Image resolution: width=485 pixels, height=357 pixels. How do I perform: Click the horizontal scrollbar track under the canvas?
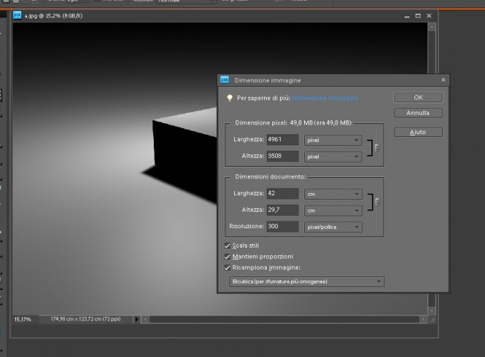pyautogui.click(x=284, y=320)
